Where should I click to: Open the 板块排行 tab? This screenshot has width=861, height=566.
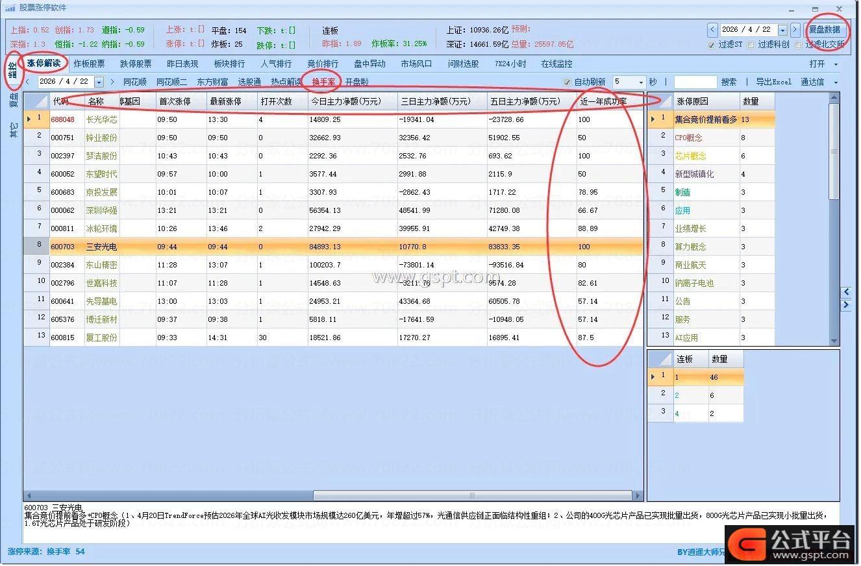pos(229,64)
